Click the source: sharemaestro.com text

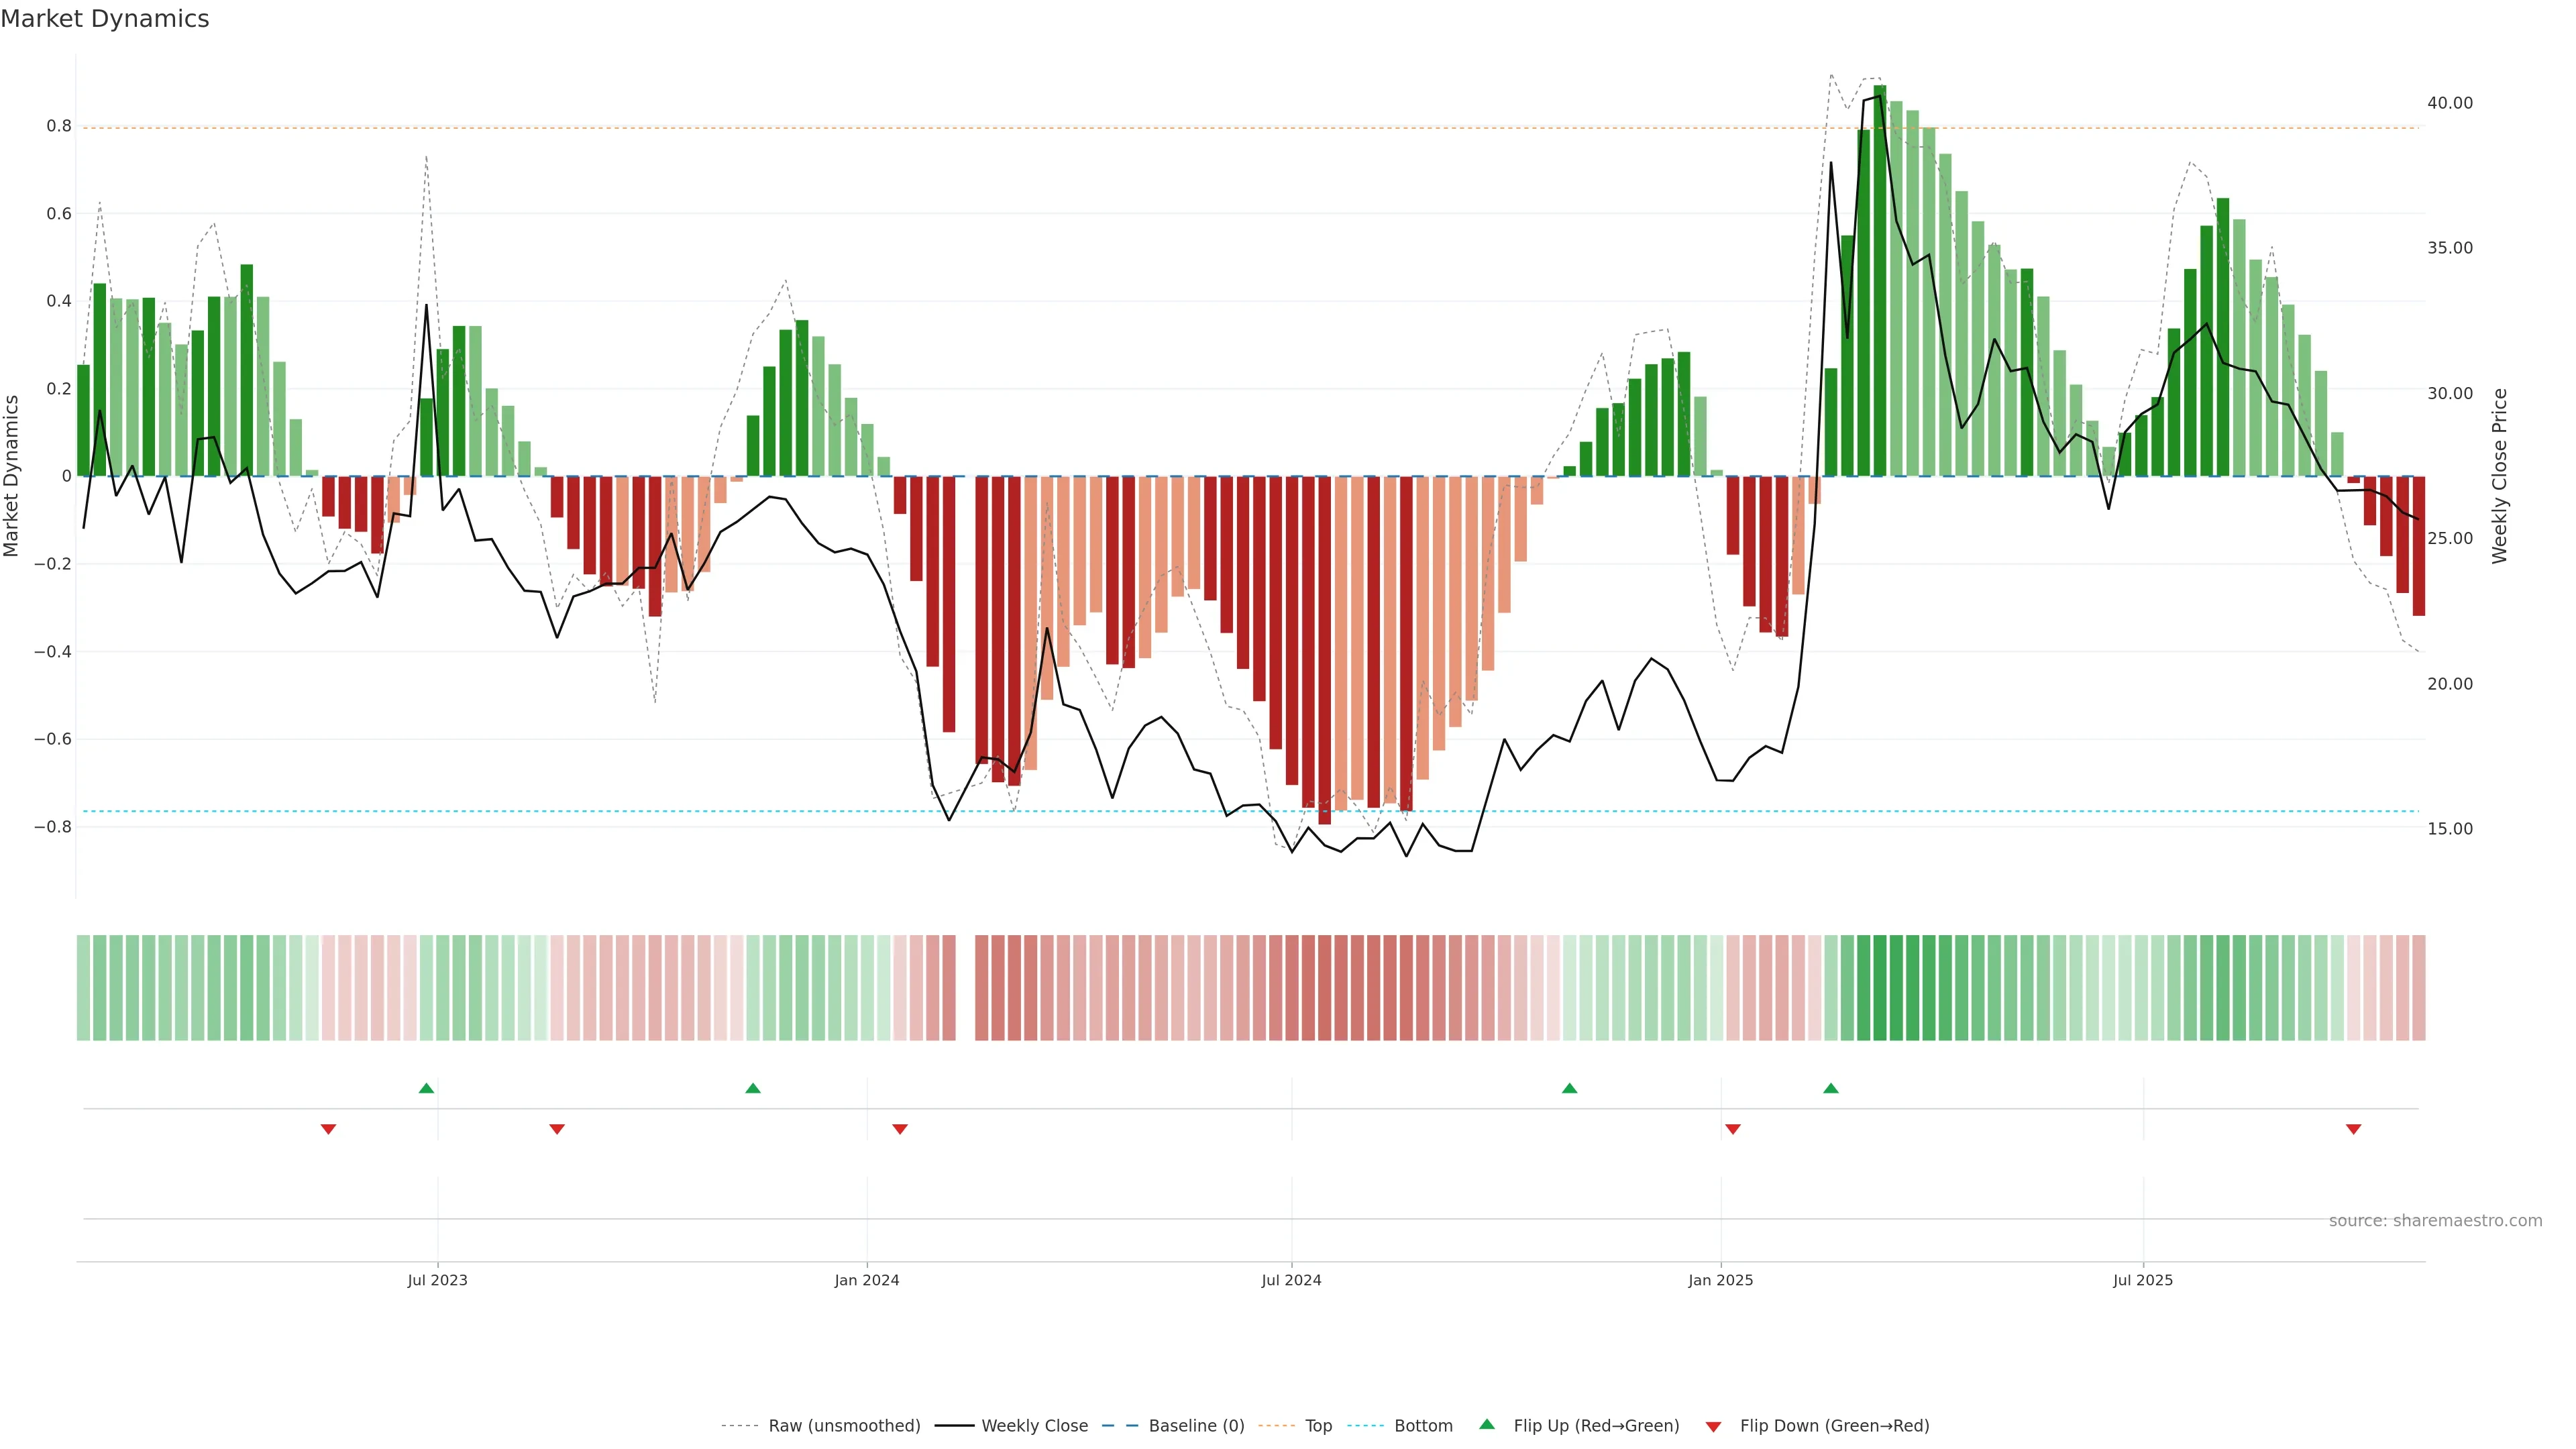click(2435, 1221)
